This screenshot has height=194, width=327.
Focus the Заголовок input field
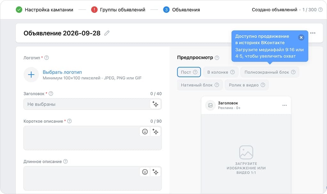tap(92, 104)
